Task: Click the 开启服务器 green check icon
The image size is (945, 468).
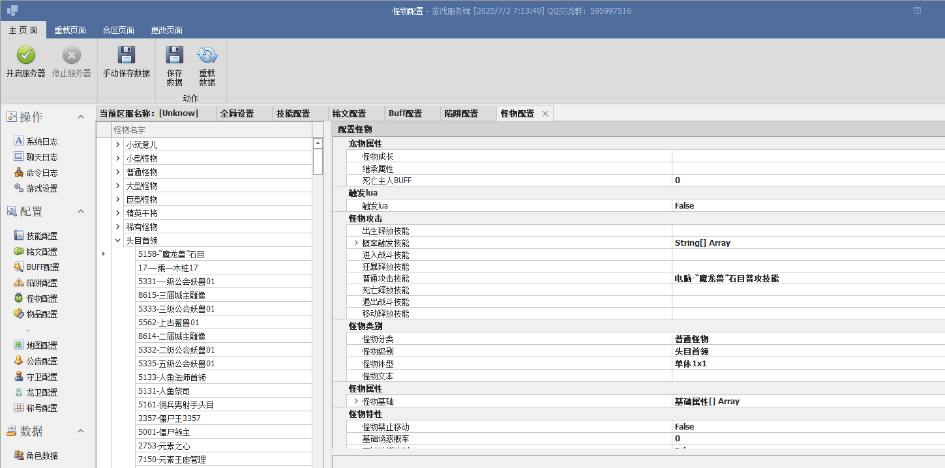Action: pos(25,55)
